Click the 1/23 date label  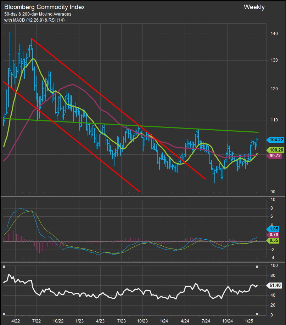(x=79, y=321)
